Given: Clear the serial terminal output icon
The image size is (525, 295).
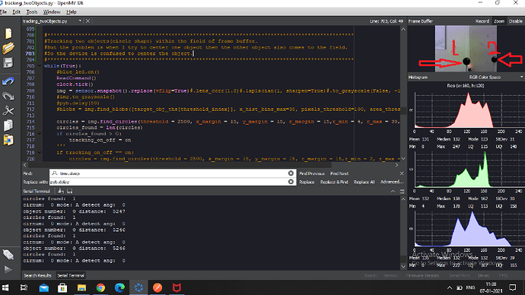Looking at the screenshot, I should pyautogui.click(x=61, y=191).
